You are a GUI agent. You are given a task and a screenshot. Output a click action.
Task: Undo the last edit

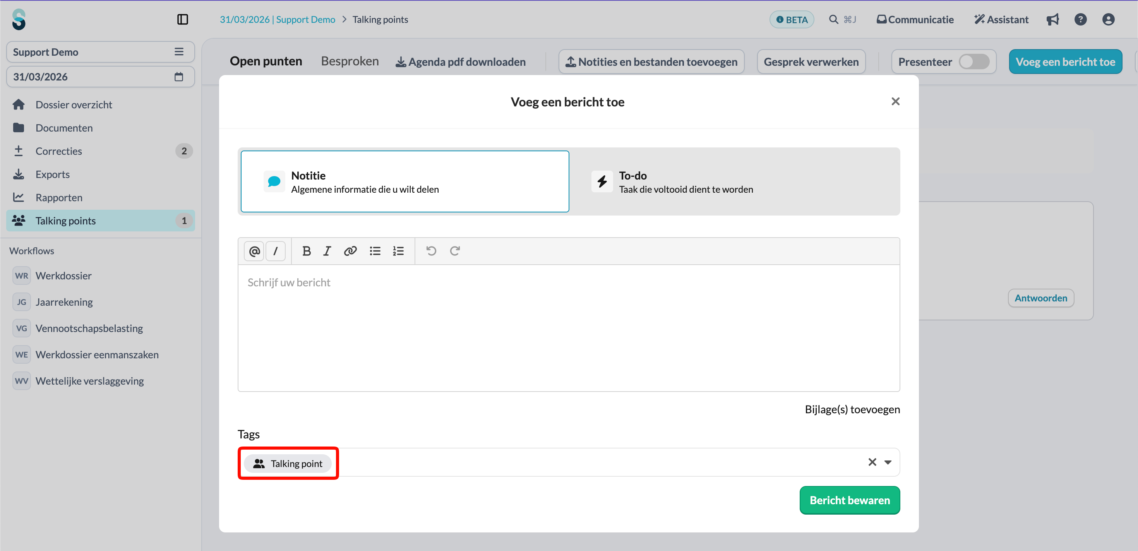[431, 251]
